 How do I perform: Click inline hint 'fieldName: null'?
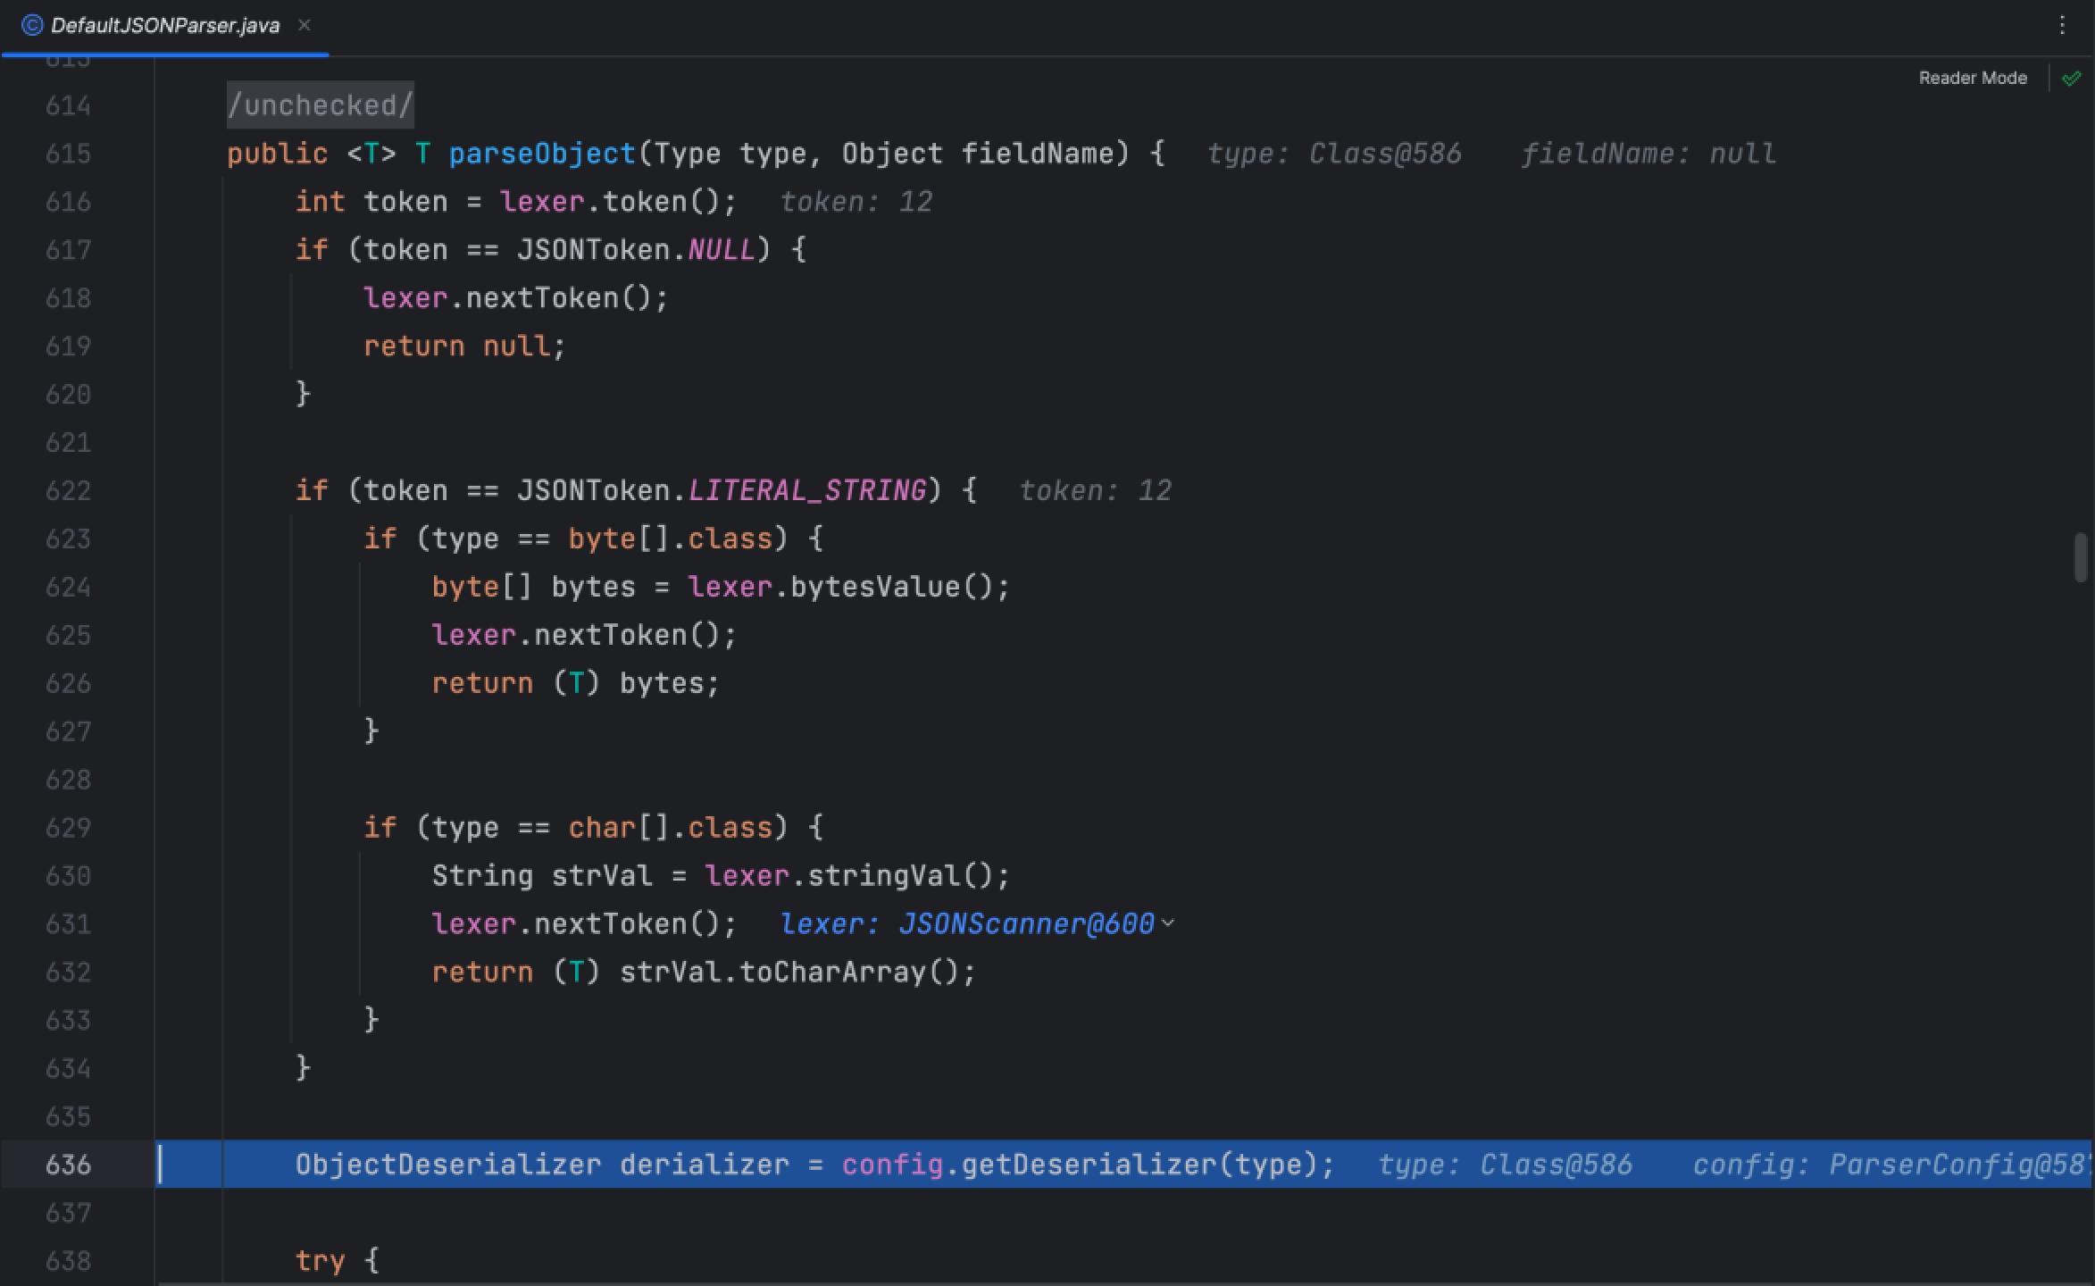click(1648, 154)
